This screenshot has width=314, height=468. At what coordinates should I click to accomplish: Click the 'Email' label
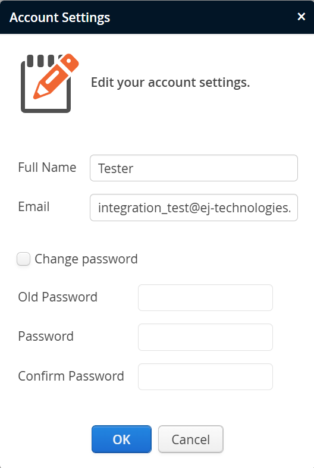point(34,207)
